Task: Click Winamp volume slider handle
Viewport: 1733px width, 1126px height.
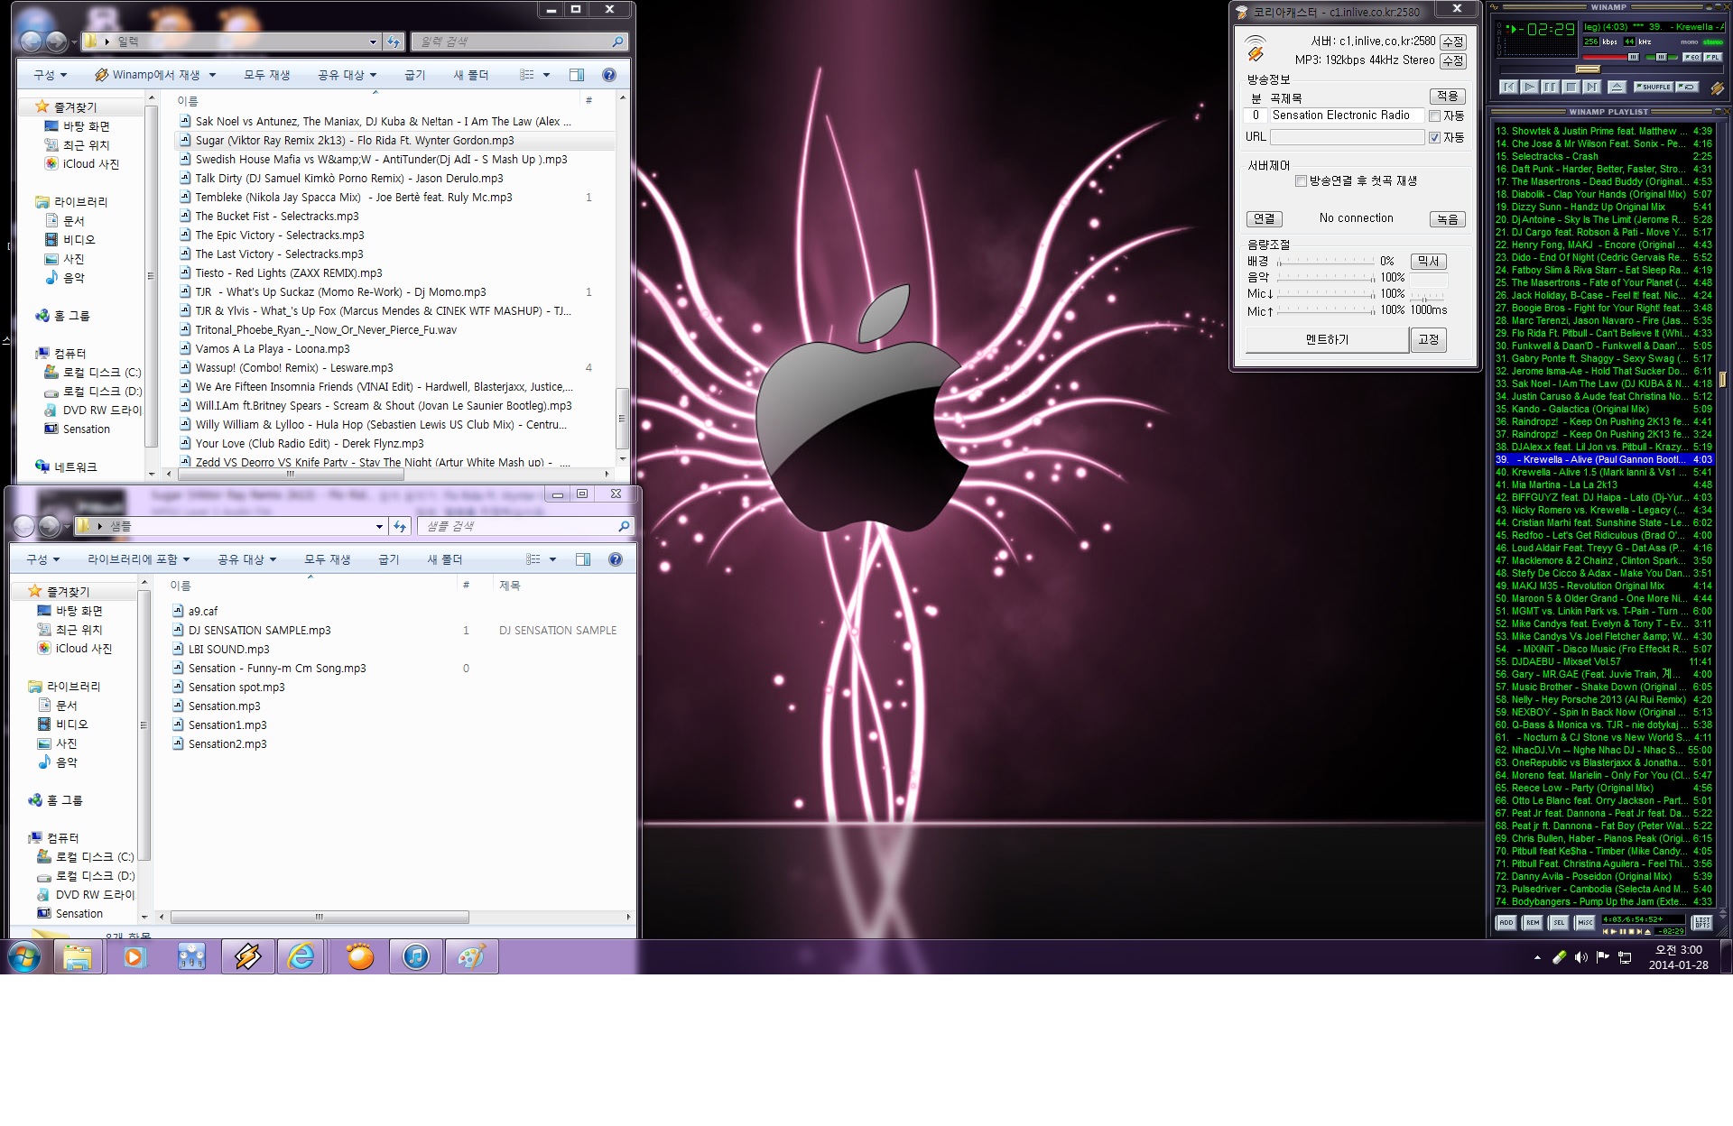Action: click(1634, 57)
